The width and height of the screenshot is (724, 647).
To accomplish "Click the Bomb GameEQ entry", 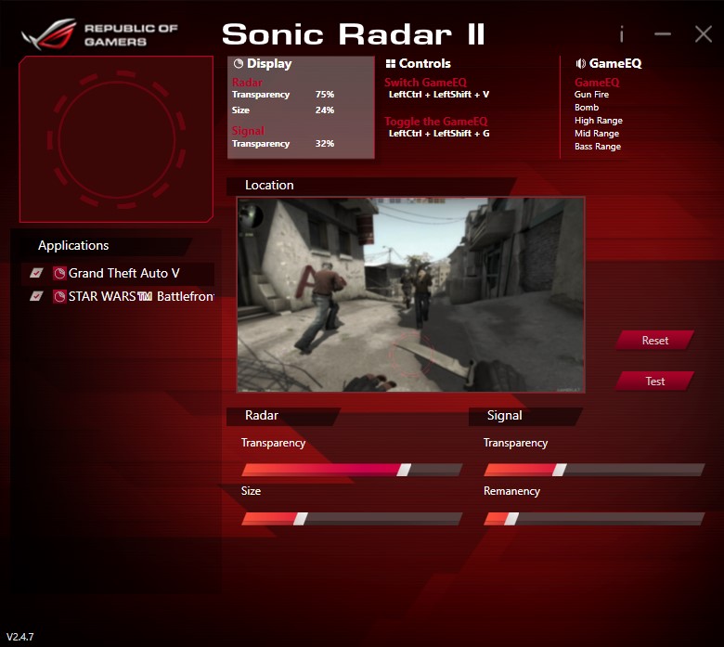I will 587,108.
